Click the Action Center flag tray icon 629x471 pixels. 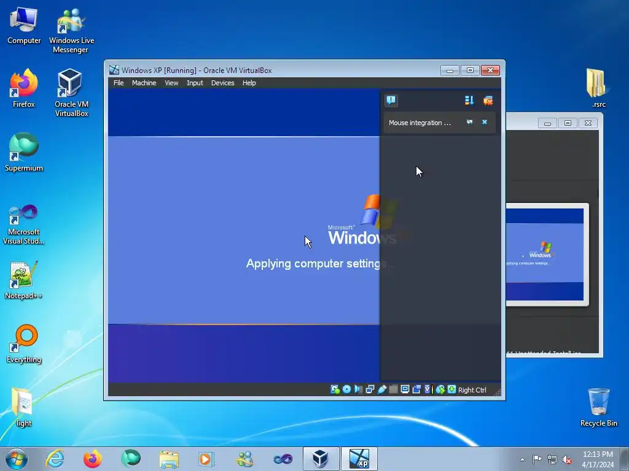coord(537,459)
